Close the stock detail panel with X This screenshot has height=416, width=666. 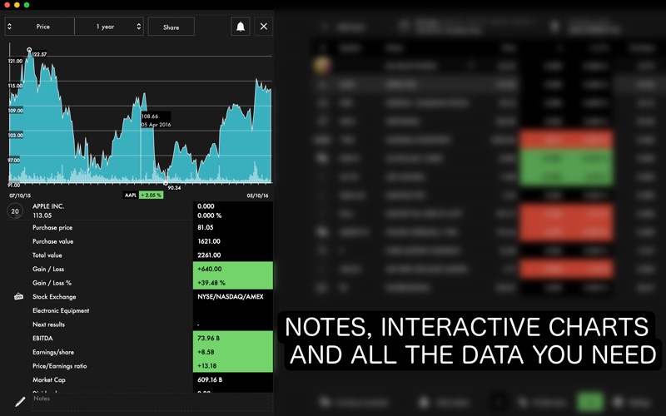click(264, 27)
